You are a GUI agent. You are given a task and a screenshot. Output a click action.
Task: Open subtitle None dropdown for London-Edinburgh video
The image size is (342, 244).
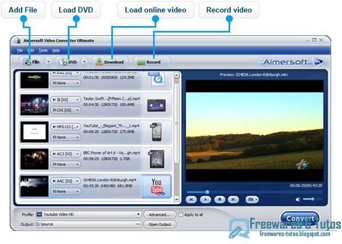point(66,192)
